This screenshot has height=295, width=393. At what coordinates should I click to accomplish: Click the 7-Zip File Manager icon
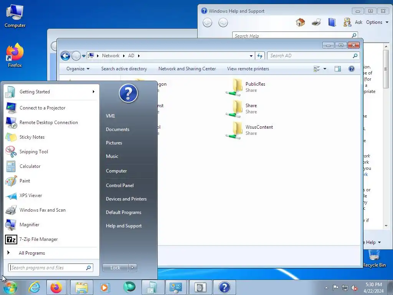coord(11,240)
